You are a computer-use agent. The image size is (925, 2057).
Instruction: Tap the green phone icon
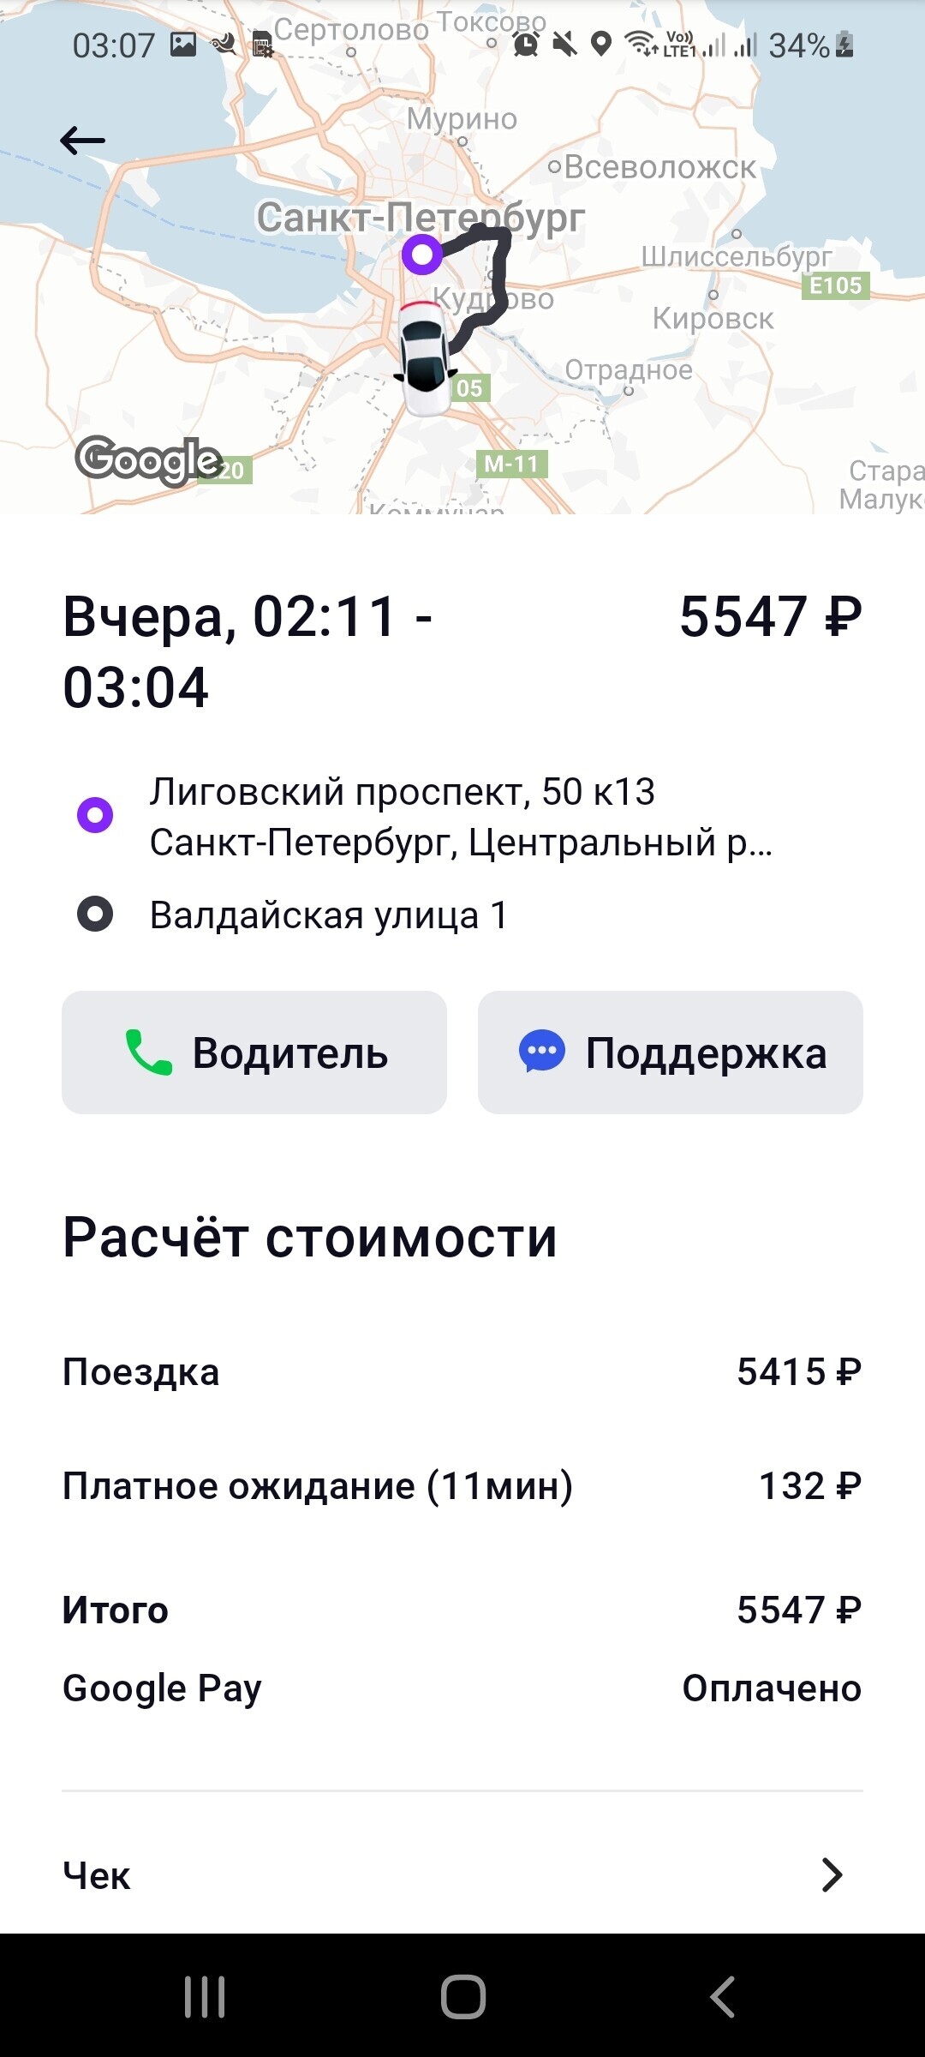pyautogui.click(x=148, y=1052)
